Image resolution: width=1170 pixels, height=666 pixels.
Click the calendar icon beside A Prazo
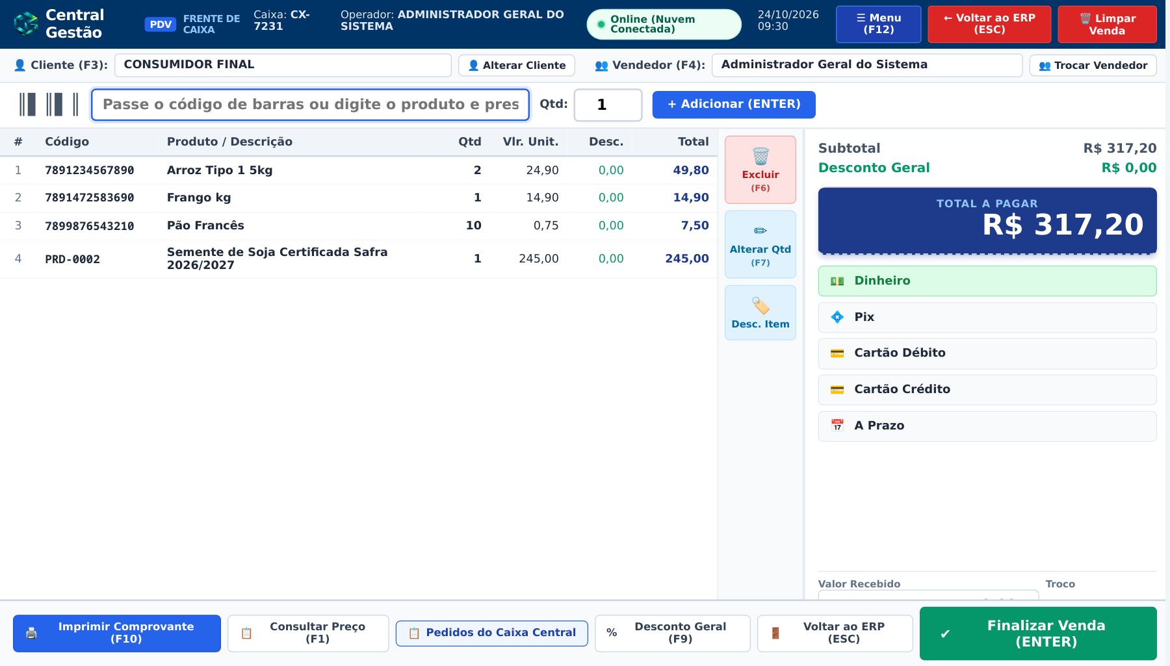[837, 426]
